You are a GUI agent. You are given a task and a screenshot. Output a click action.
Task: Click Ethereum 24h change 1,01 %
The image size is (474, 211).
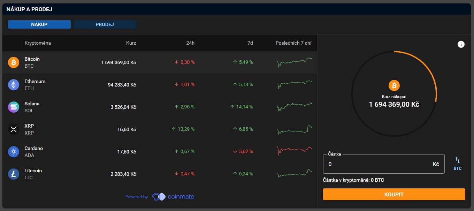click(x=185, y=85)
